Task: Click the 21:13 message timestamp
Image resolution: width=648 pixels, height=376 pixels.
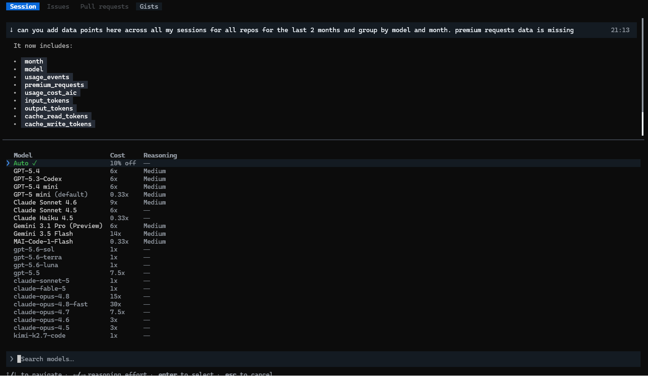Action: click(x=620, y=30)
